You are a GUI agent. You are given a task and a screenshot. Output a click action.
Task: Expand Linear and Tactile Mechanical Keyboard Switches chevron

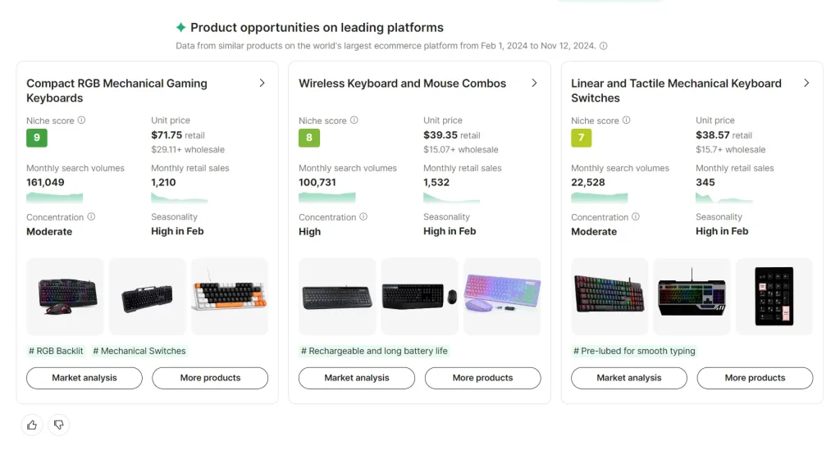point(806,84)
